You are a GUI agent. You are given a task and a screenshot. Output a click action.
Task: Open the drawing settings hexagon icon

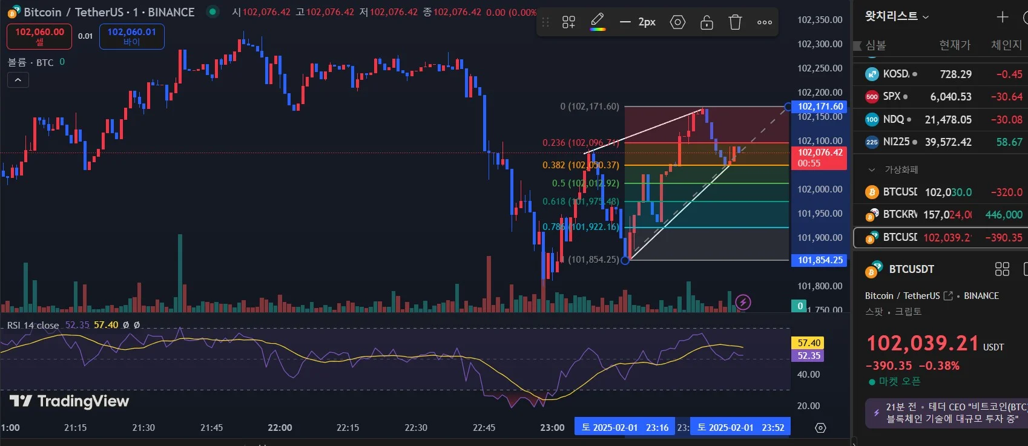(x=677, y=22)
